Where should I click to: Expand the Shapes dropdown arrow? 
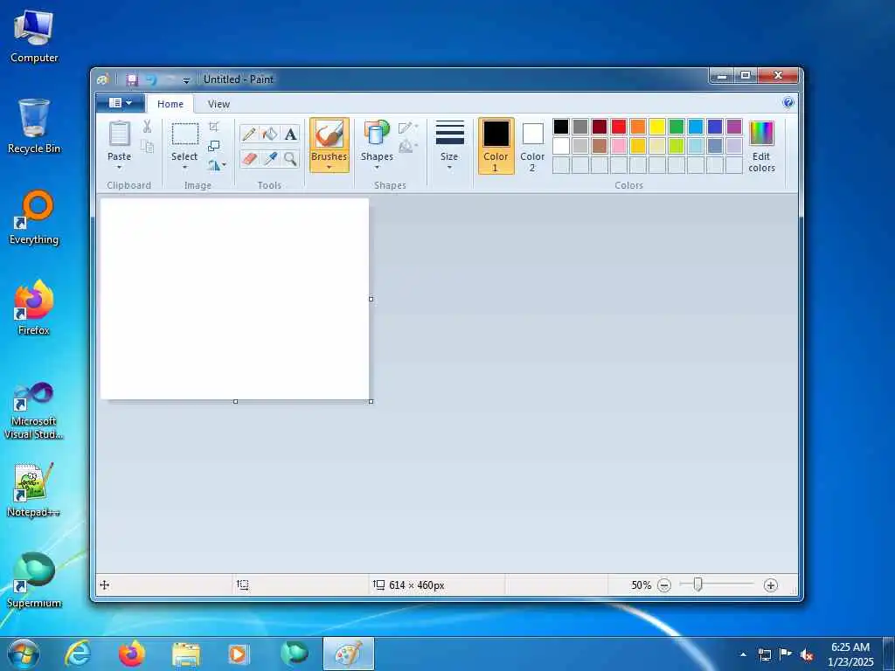377,168
